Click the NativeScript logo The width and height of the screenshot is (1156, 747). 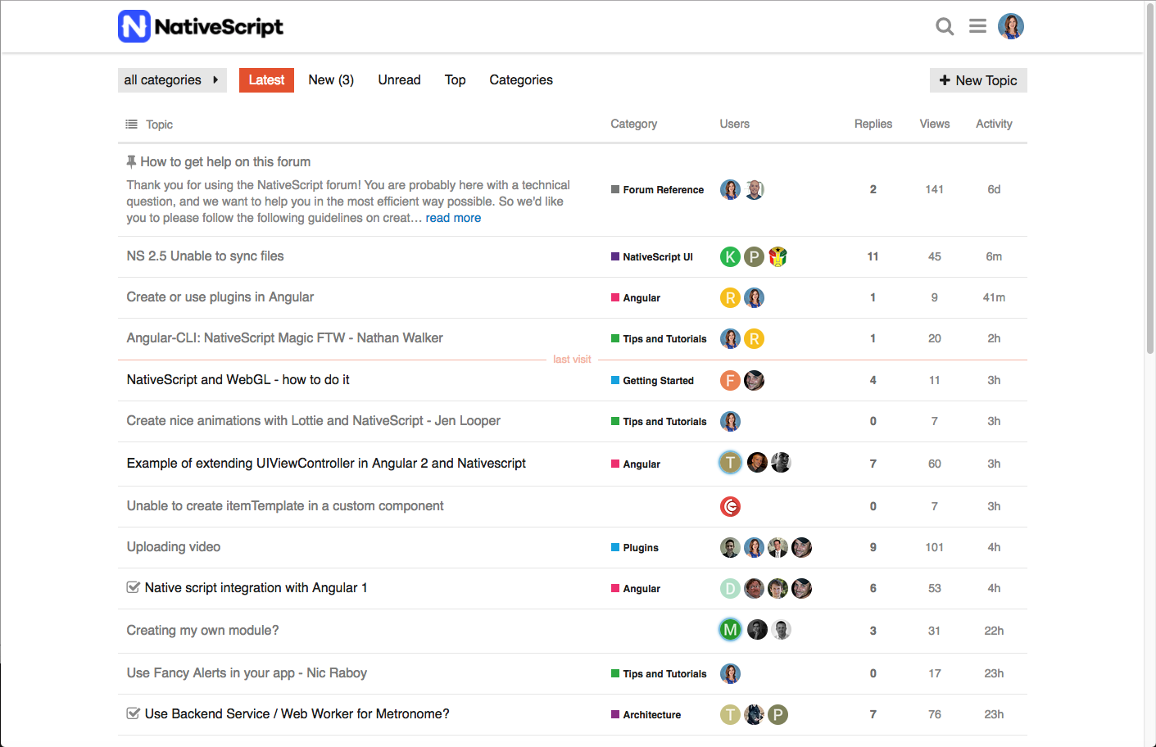pyautogui.click(x=201, y=26)
